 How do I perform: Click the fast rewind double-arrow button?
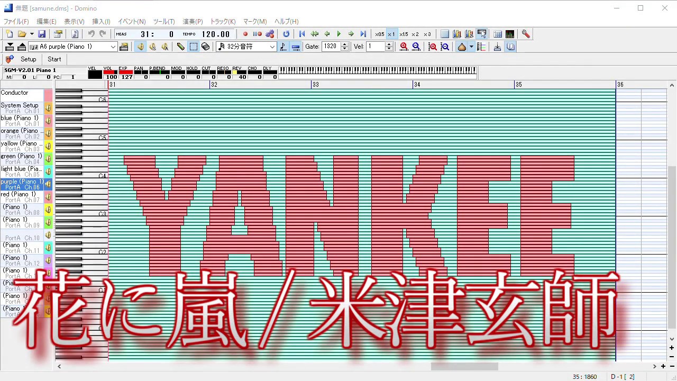click(315, 34)
